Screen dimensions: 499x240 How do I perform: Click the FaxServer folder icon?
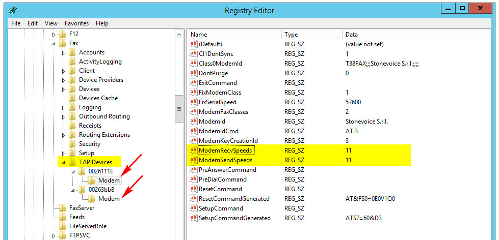click(62, 208)
